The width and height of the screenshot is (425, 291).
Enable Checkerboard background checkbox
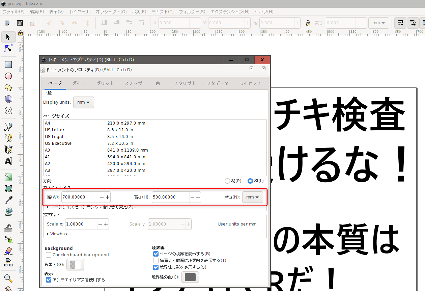click(x=49, y=255)
